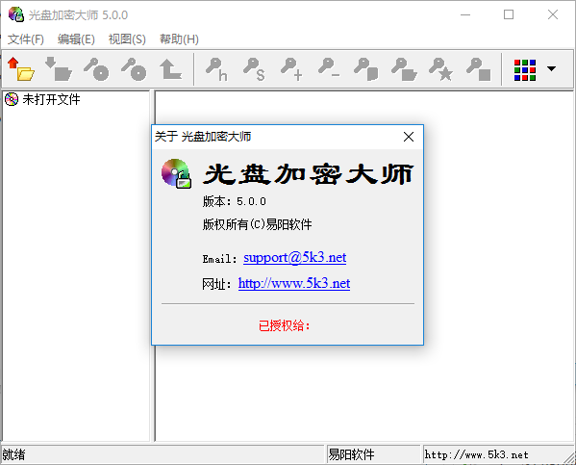
Task: Click the go-up-level arrow toolbar icon
Action: (x=171, y=69)
